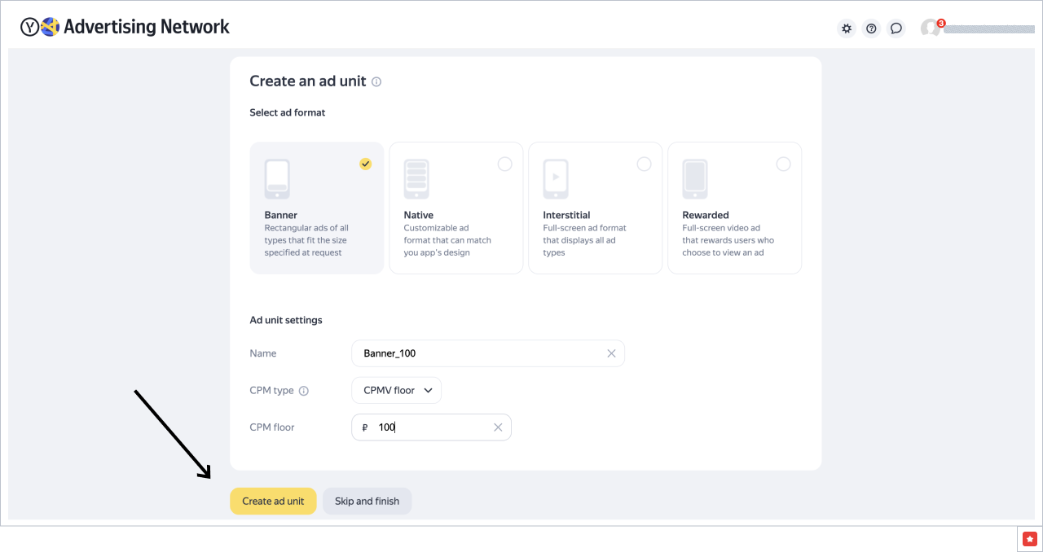The height and width of the screenshot is (552, 1043).
Task: Open the CPM type dropdown showing CPMV floor
Action: point(396,390)
